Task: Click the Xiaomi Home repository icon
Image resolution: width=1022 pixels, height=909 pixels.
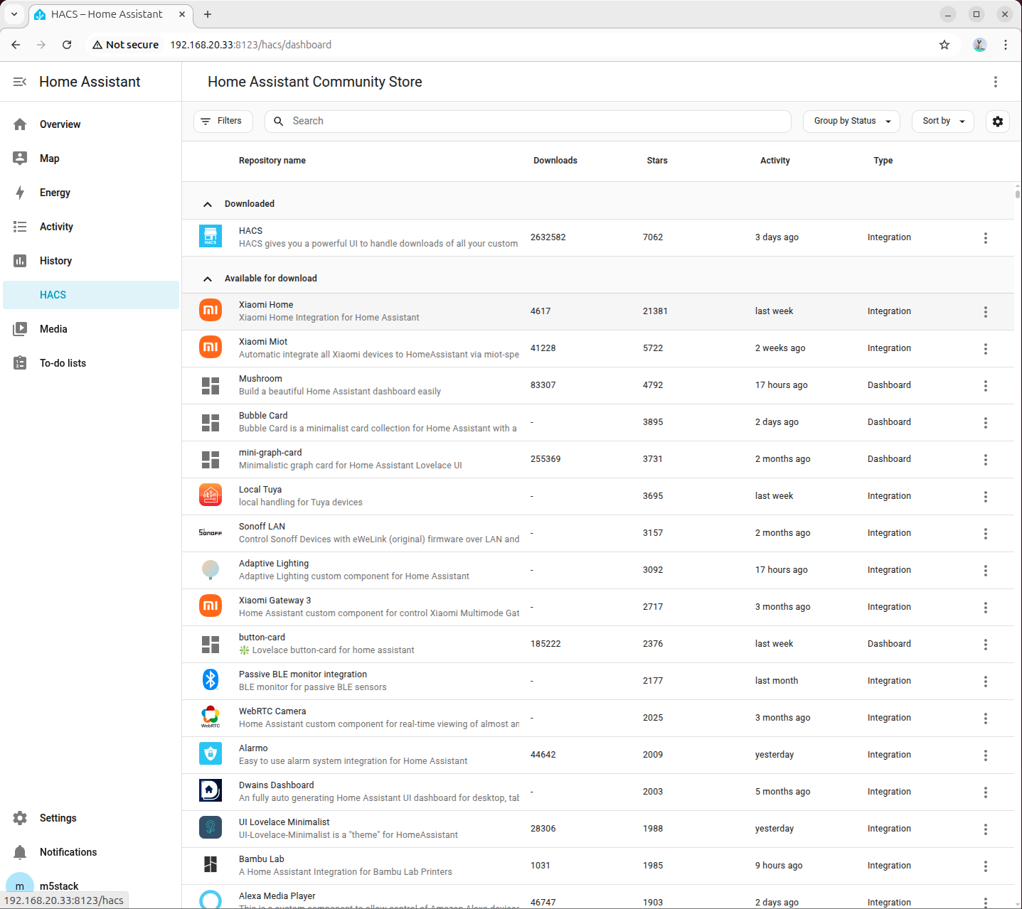Action: [x=211, y=311]
